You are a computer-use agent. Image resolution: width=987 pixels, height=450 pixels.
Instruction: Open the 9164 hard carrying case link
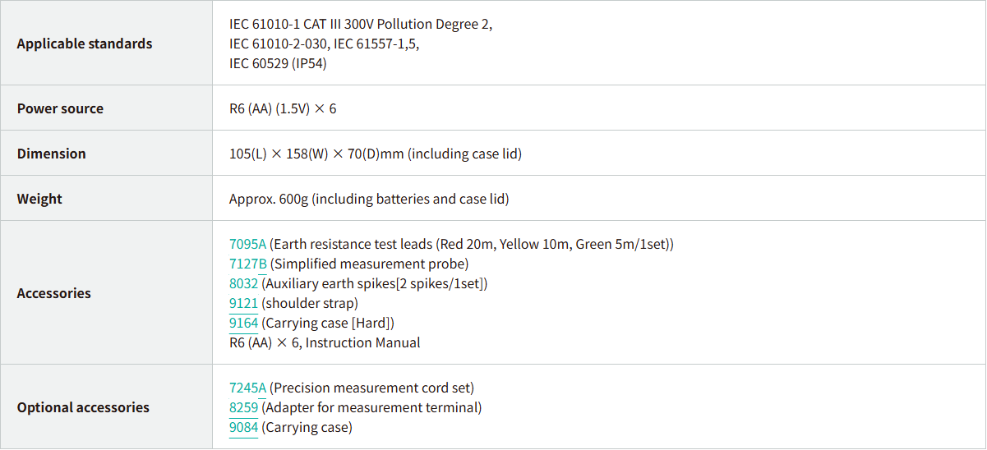[x=243, y=323]
